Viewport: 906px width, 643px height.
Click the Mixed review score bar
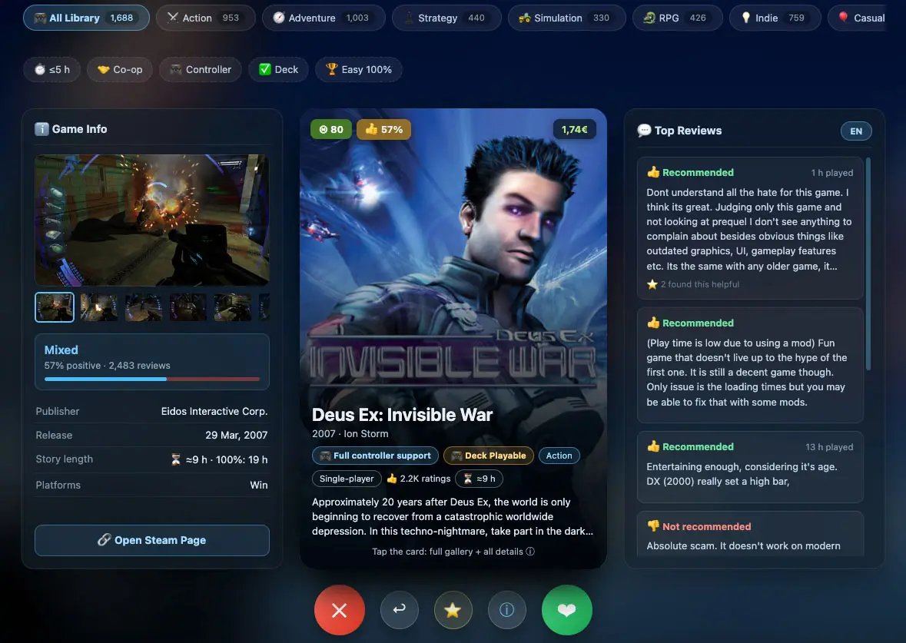pyautogui.click(x=152, y=379)
